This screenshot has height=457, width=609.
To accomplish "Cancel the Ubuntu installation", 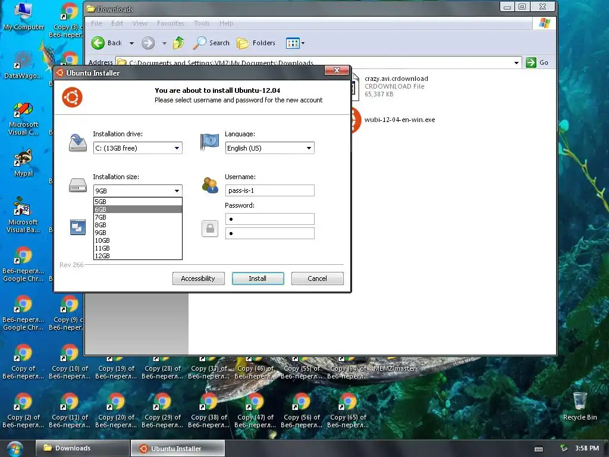I will 318,278.
